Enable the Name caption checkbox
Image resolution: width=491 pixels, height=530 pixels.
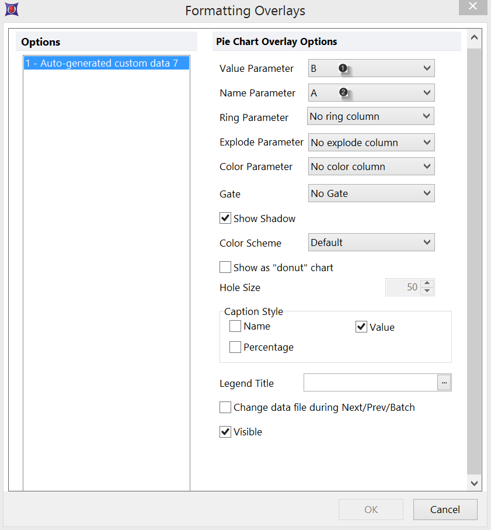coord(235,327)
